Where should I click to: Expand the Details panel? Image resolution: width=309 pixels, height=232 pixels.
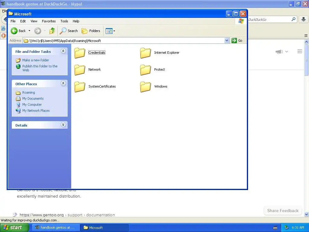pos(63,125)
